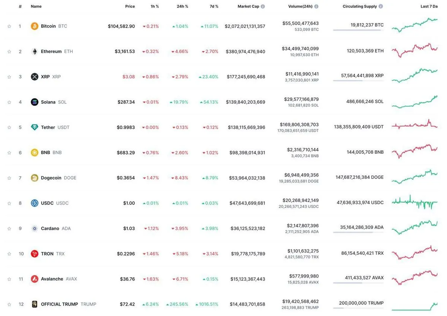Sort by the 24h % column header
The image size is (447, 316).
(183, 6)
